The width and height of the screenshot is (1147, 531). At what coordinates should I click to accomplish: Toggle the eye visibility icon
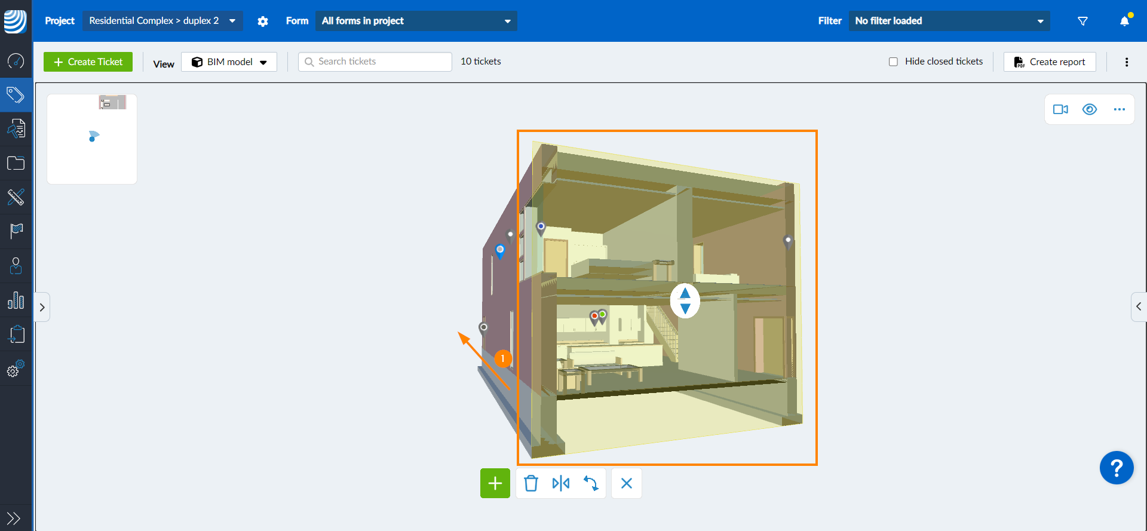pos(1090,109)
